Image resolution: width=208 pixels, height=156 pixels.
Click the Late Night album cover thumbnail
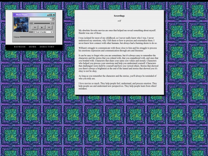[x=21, y=25]
